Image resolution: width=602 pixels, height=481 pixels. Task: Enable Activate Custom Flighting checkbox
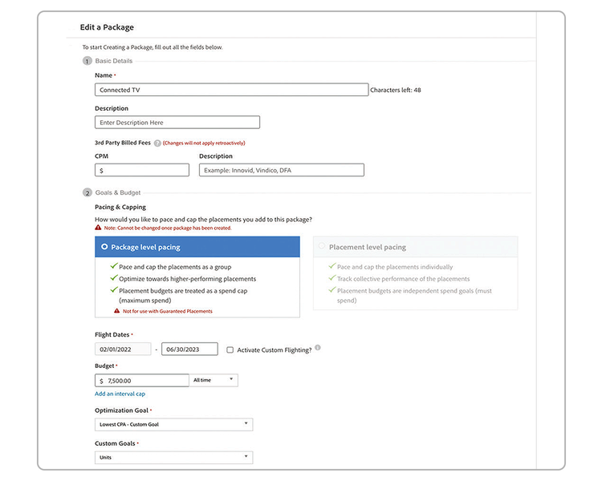coord(230,350)
